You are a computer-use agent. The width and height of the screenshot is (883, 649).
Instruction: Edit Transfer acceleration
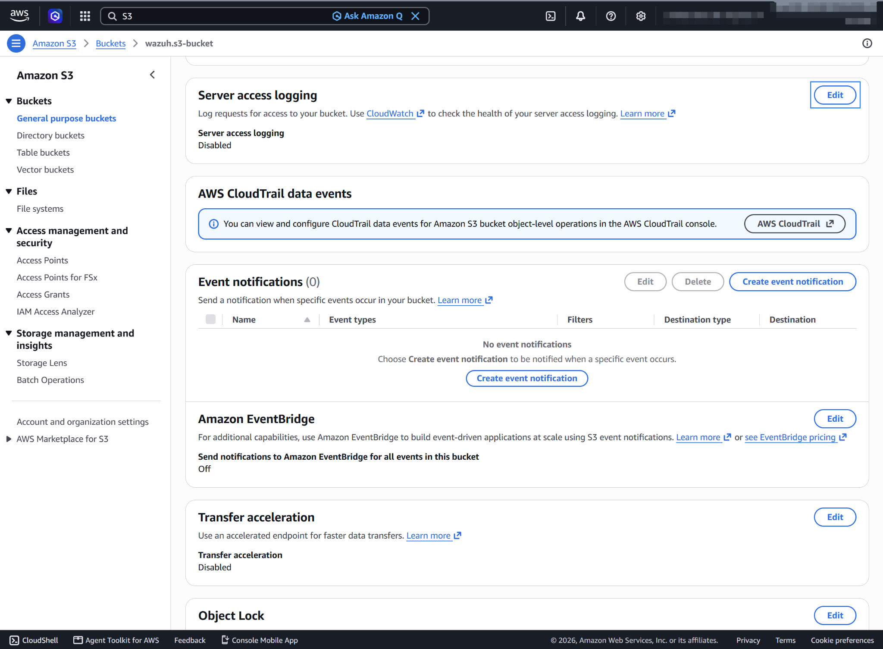835,517
